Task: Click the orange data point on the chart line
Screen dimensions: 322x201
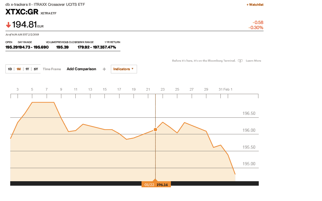Action: tap(156, 130)
